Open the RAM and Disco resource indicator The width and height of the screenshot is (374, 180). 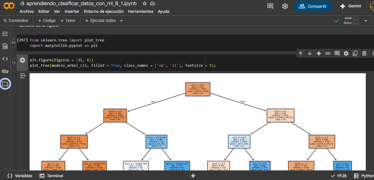pyautogui.click(x=352, y=20)
